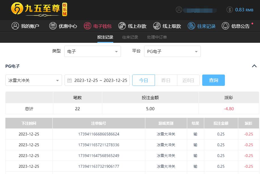Open 信息公告 bell notification icon
Image resolution: width=260 pixels, height=174 pixels.
click(225, 26)
